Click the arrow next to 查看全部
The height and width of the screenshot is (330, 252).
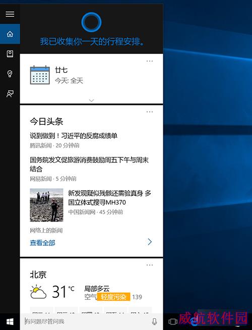click(x=150, y=242)
